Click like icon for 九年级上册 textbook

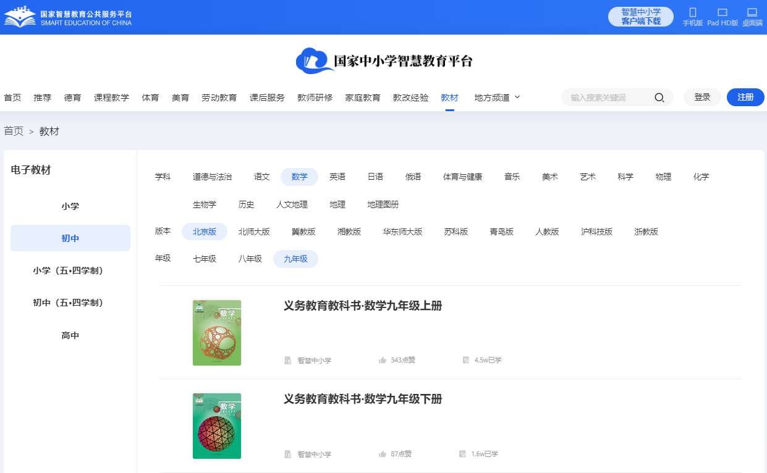(x=383, y=360)
